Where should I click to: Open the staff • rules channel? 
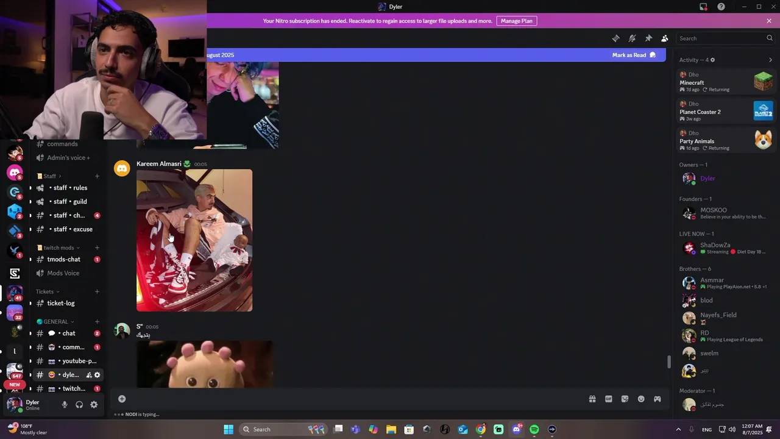point(67,188)
